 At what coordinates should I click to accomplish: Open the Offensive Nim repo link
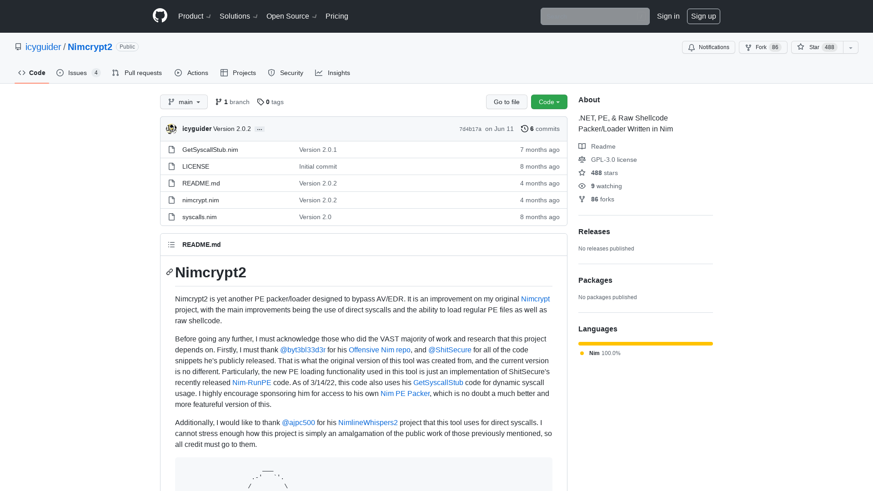tap(380, 350)
